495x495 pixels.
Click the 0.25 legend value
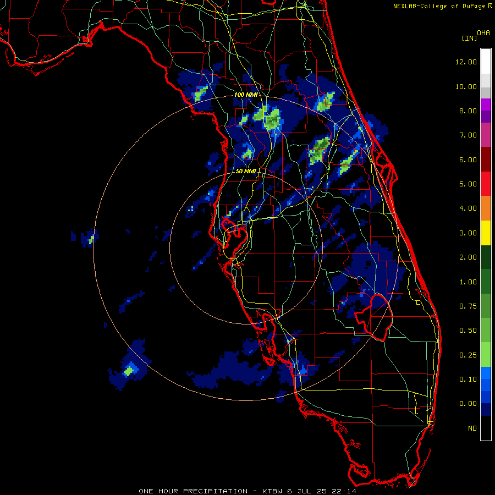click(468, 355)
